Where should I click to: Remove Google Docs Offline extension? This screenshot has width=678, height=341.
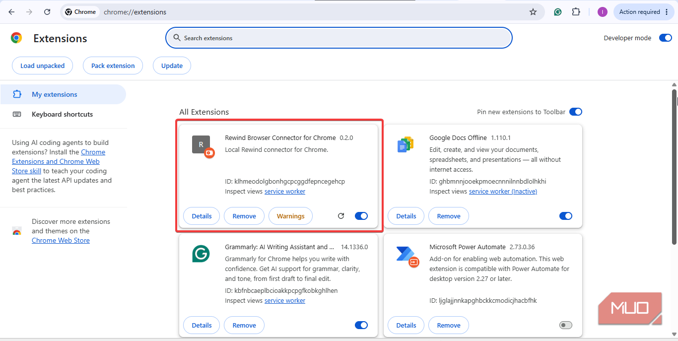coord(449,216)
